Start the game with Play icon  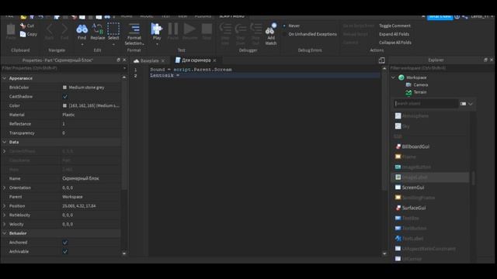pyautogui.click(x=157, y=29)
